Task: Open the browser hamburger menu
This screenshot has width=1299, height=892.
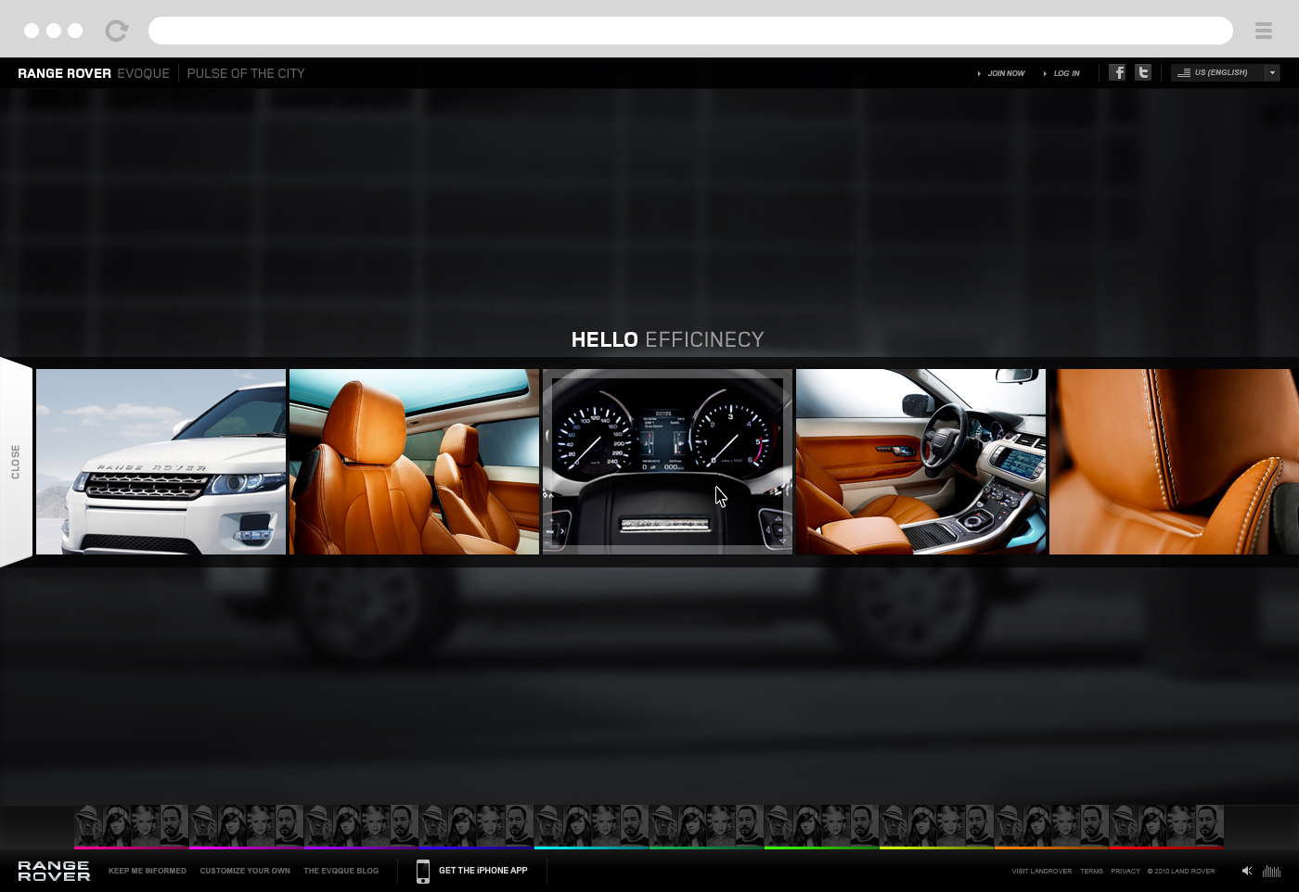Action: pyautogui.click(x=1263, y=31)
